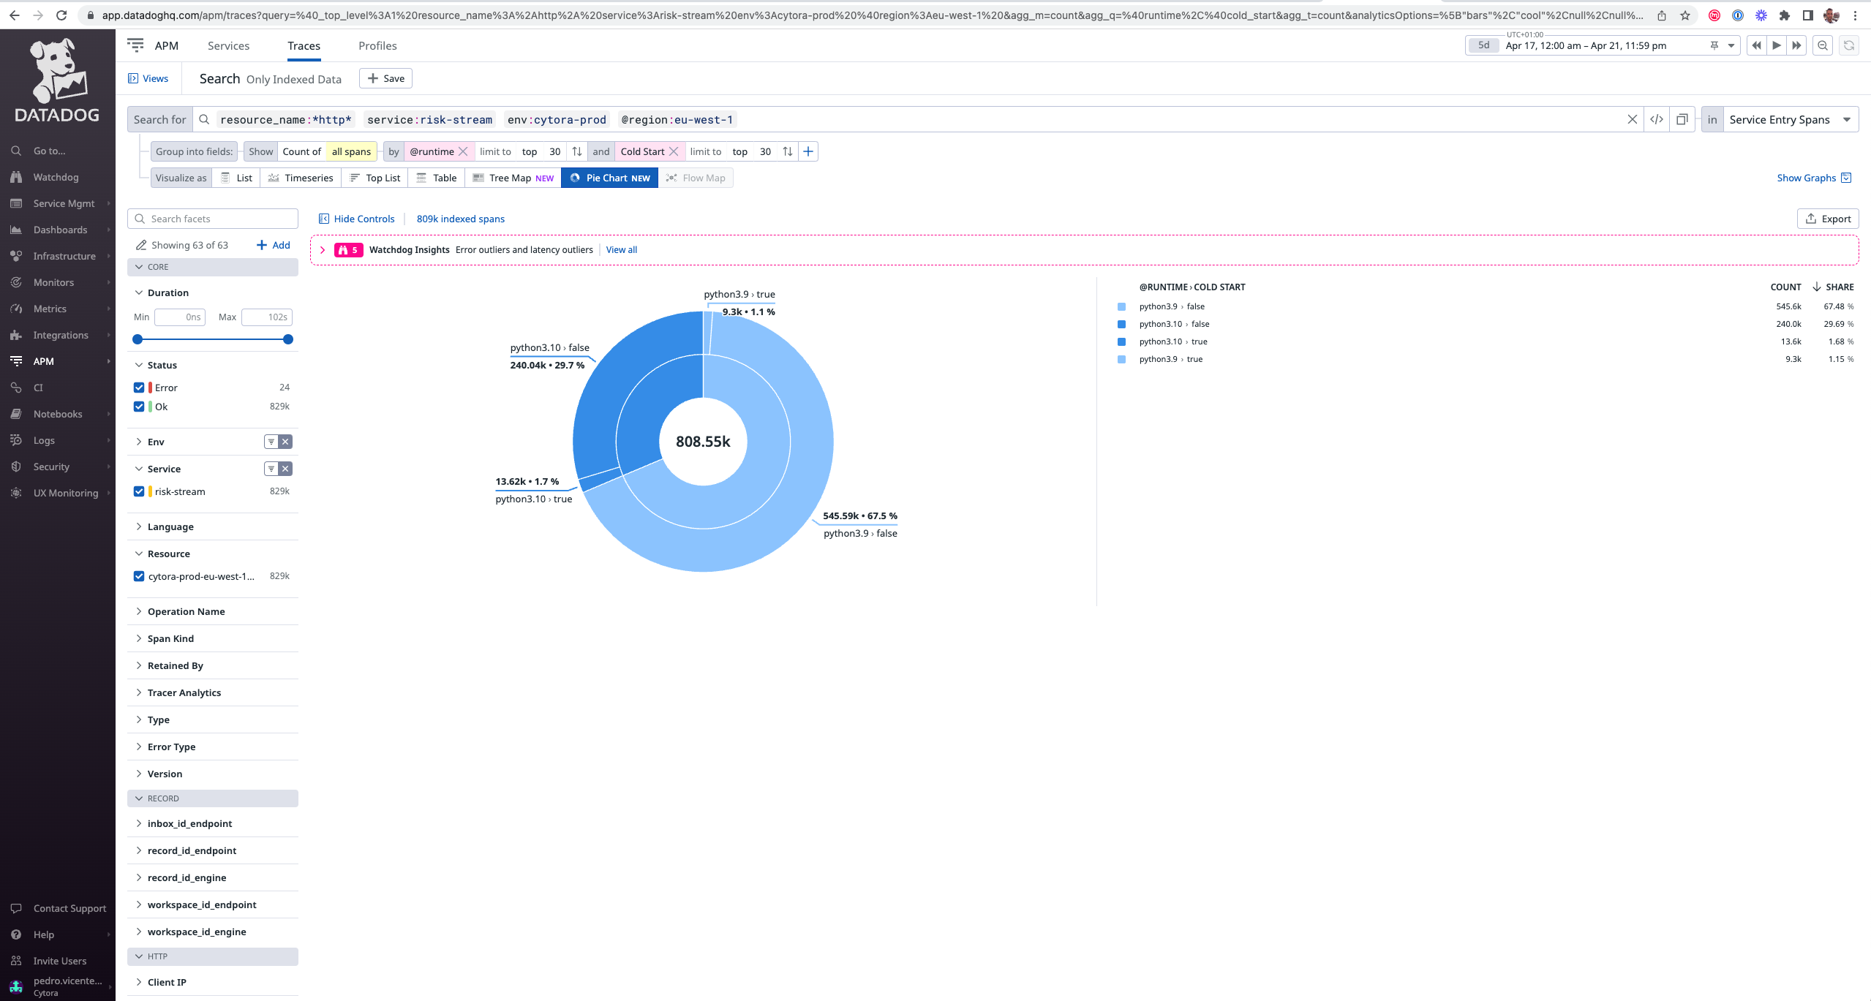Click the Duration Max input field
The height and width of the screenshot is (1001, 1871).
pyautogui.click(x=267, y=317)
